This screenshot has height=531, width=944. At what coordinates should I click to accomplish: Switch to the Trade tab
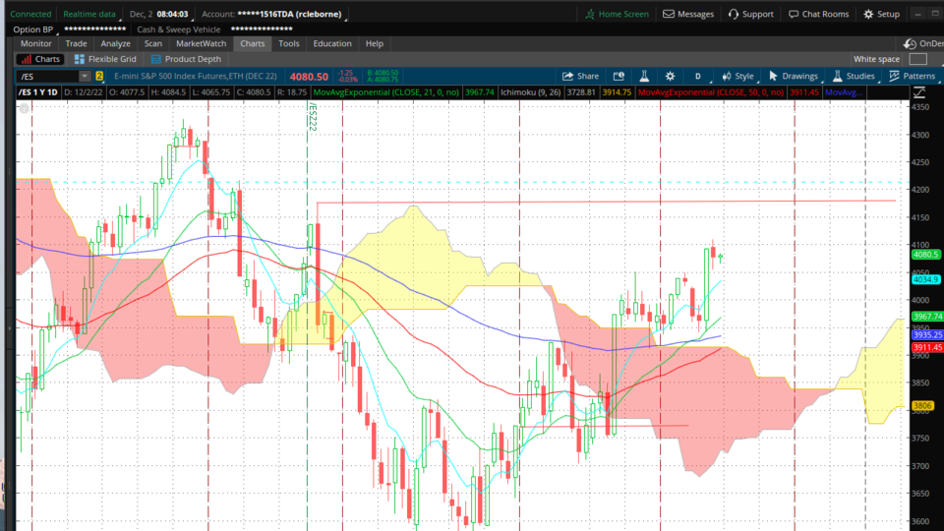coord(76,43)
